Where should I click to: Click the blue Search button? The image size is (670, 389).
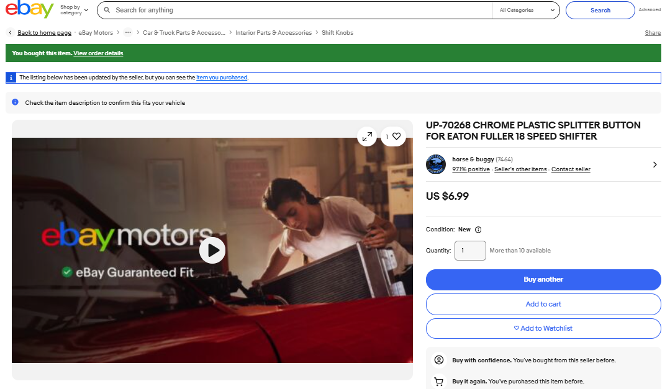(x=600, y=11)
